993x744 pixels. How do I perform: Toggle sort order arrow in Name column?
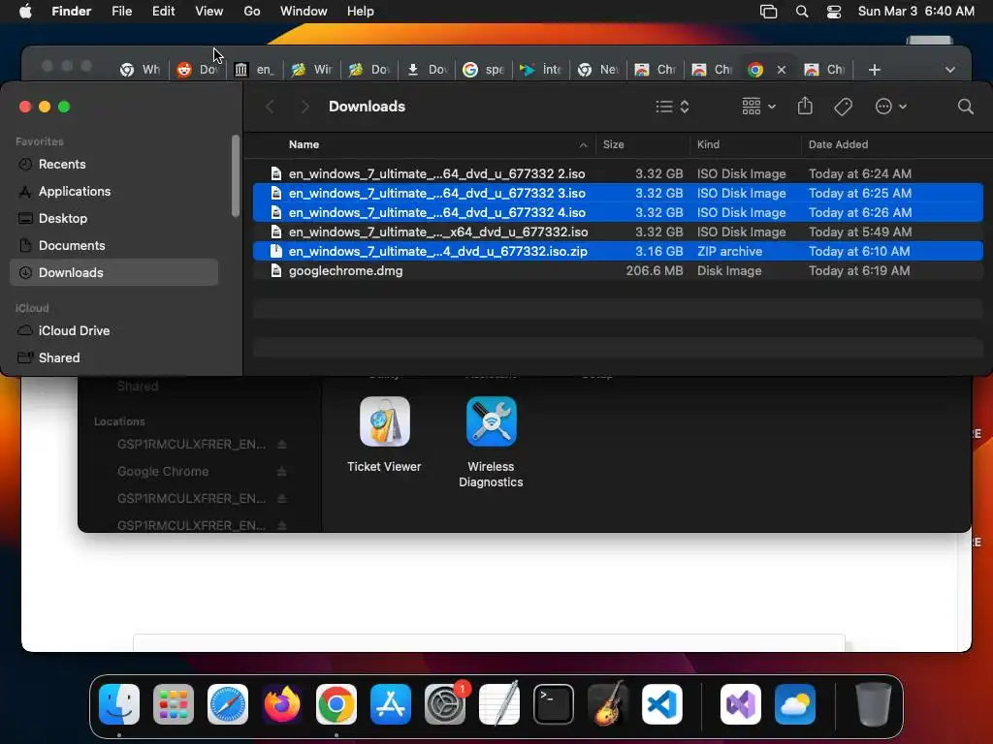point(583,145)
